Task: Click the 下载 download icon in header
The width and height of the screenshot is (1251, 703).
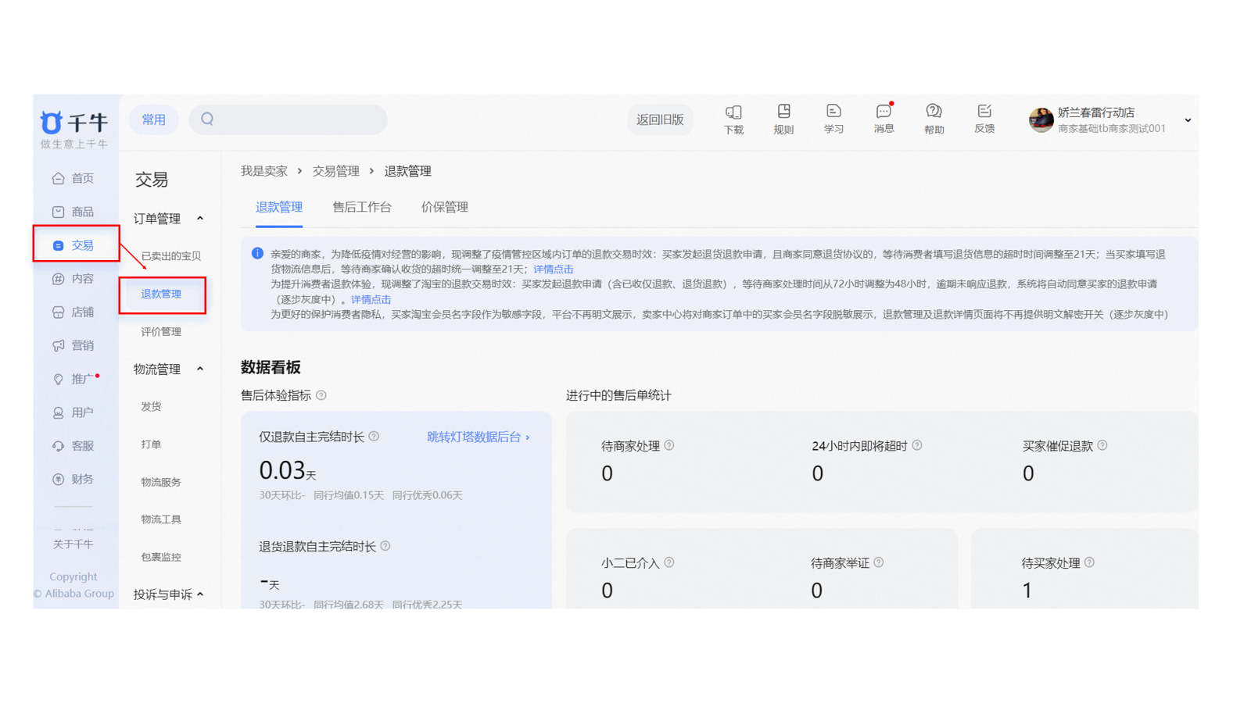Action: pyautogui.click(x=733, y=120)
